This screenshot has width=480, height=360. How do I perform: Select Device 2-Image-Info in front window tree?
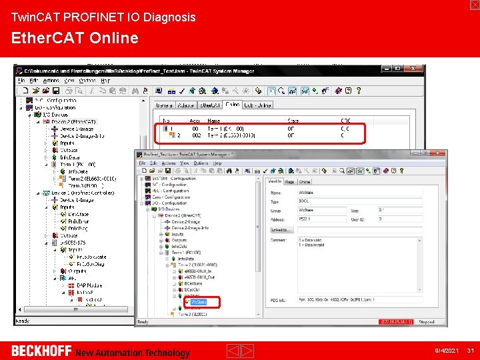tap(190, 228)
